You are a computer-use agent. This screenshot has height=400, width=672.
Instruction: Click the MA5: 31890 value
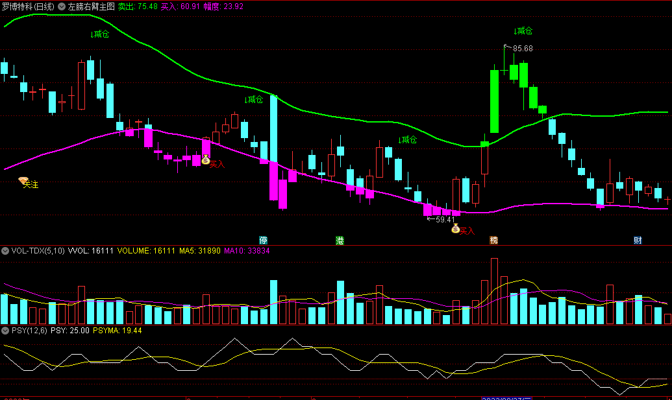pos(200,251)
